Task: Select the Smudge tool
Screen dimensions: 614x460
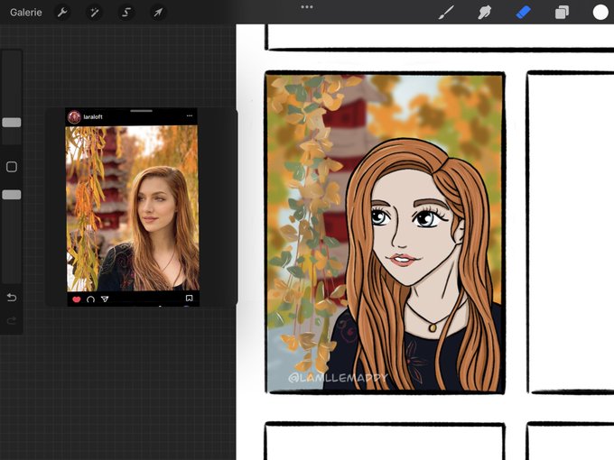Action: click(484, 13)
